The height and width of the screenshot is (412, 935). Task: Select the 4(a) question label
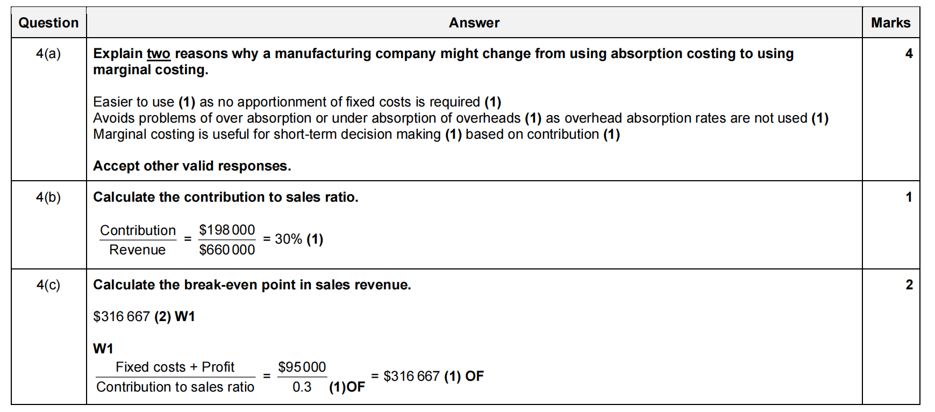48,53
